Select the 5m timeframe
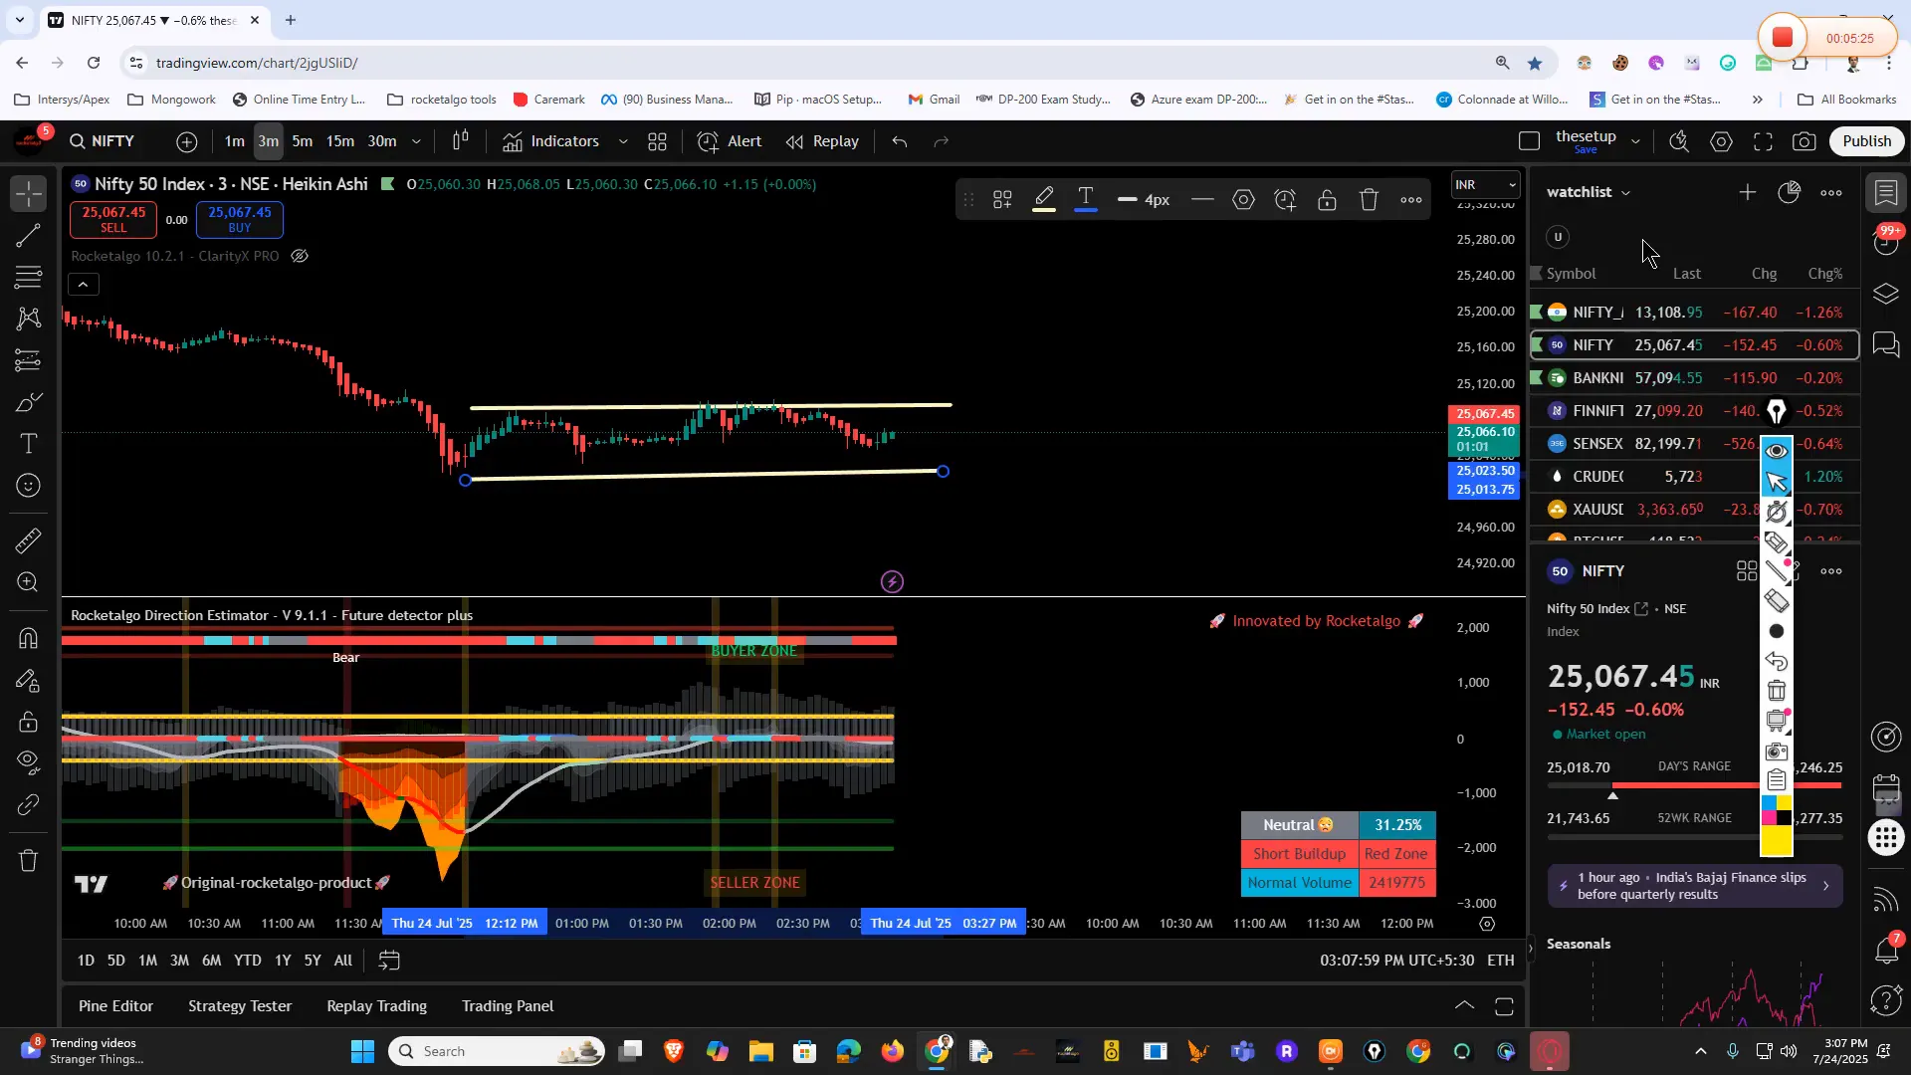 point(303,141)
